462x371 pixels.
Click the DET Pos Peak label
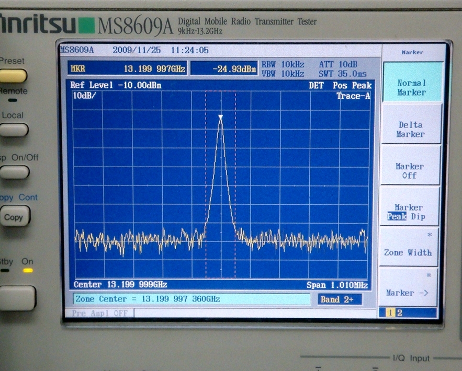(x=340, y=86)
